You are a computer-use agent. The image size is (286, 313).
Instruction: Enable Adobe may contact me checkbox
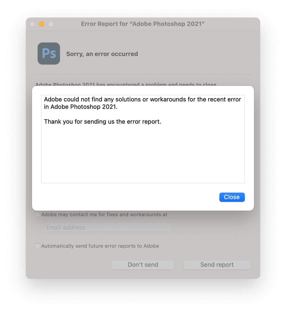[38, 215]
